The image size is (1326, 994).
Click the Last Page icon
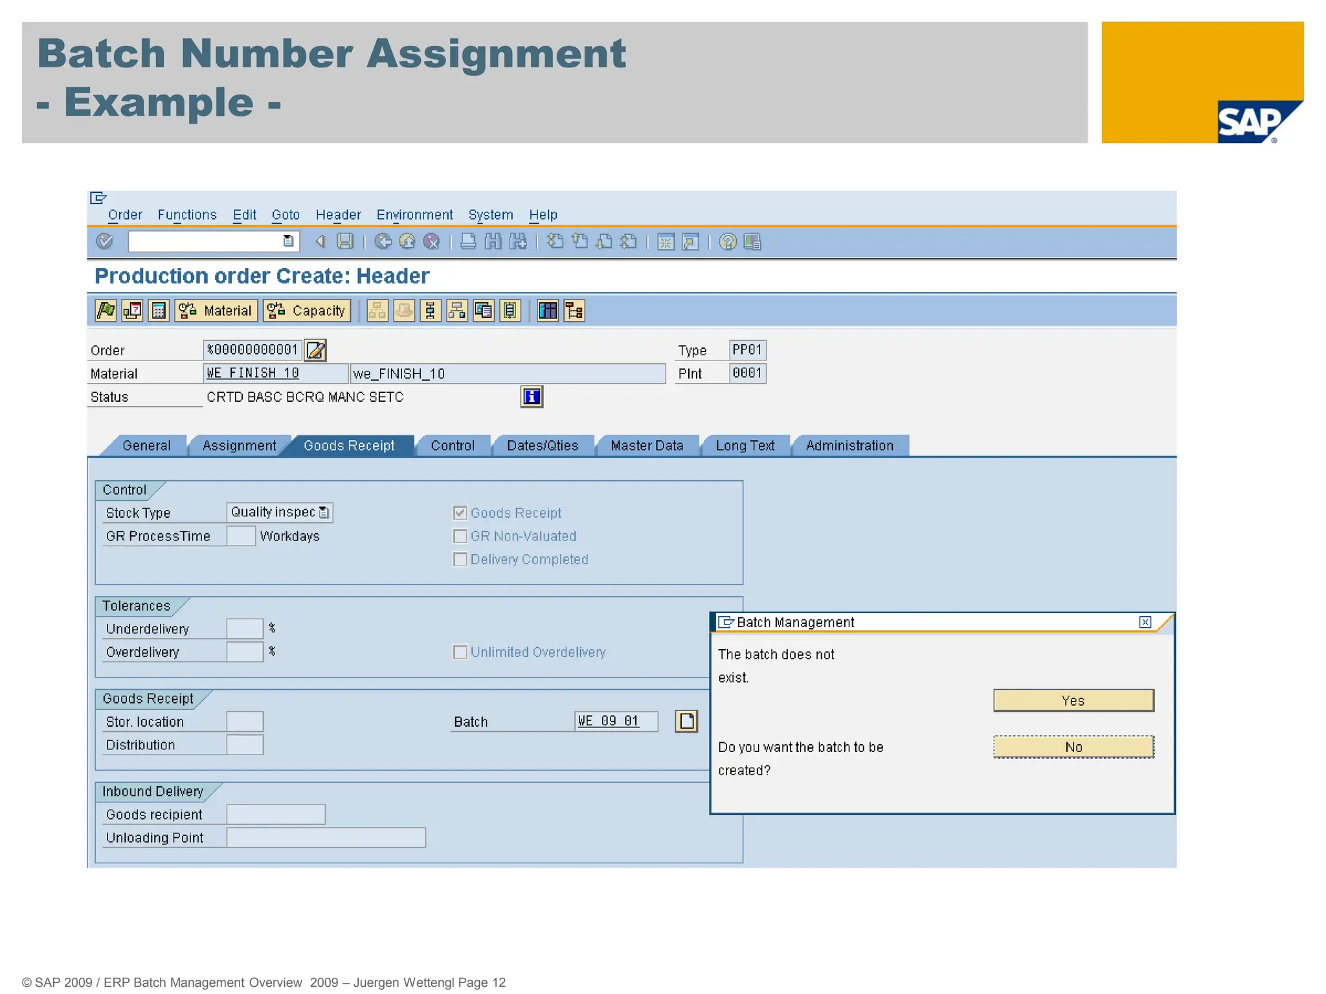coord(629,241)
